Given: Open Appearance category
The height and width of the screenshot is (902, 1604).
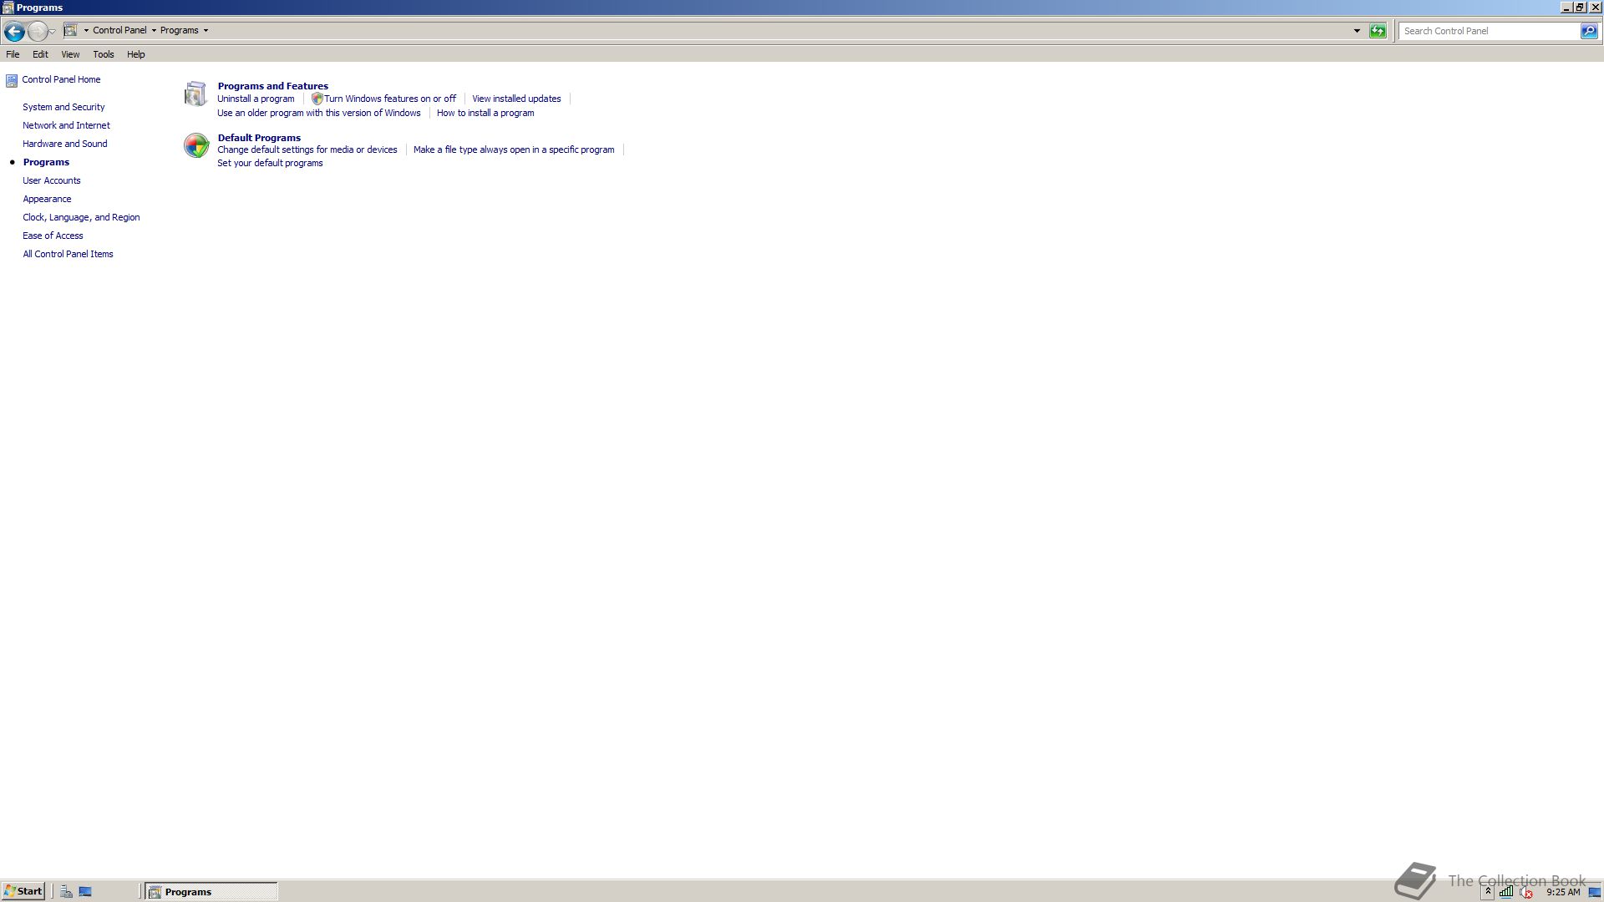Looking at the screenshot, I should 47,199.
